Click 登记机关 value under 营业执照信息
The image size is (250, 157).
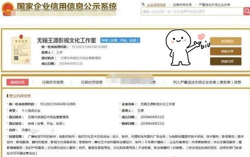[x=48, y=117]
